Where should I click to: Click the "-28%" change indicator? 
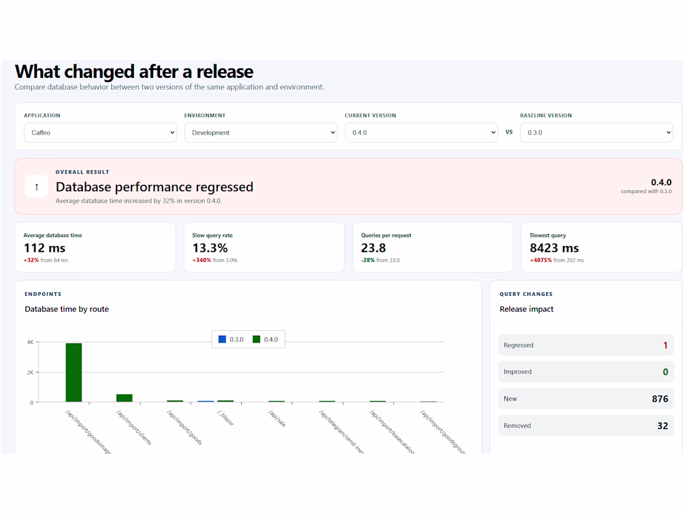coord(368,260)
